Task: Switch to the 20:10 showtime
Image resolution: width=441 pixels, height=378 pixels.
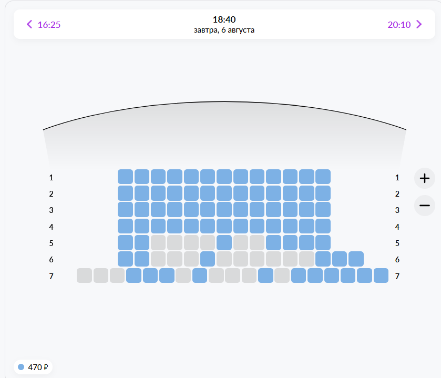Action: 399,25
